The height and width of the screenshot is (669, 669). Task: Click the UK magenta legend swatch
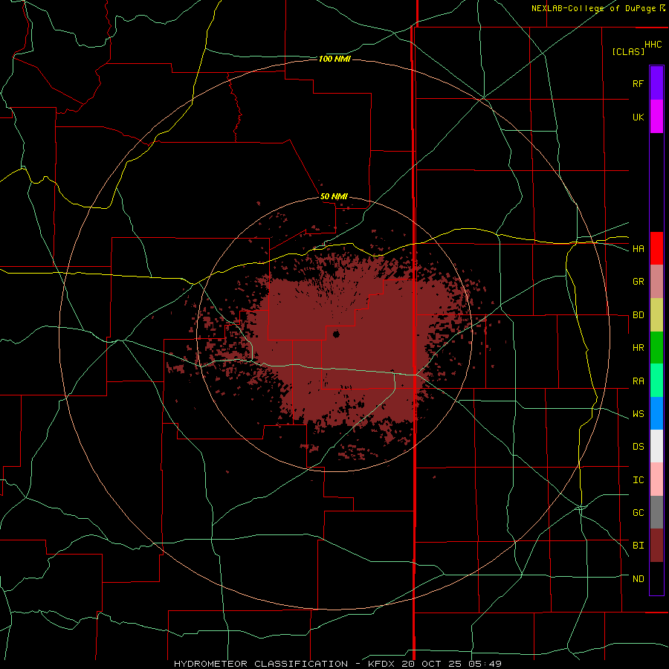click(x=656, y=117)
